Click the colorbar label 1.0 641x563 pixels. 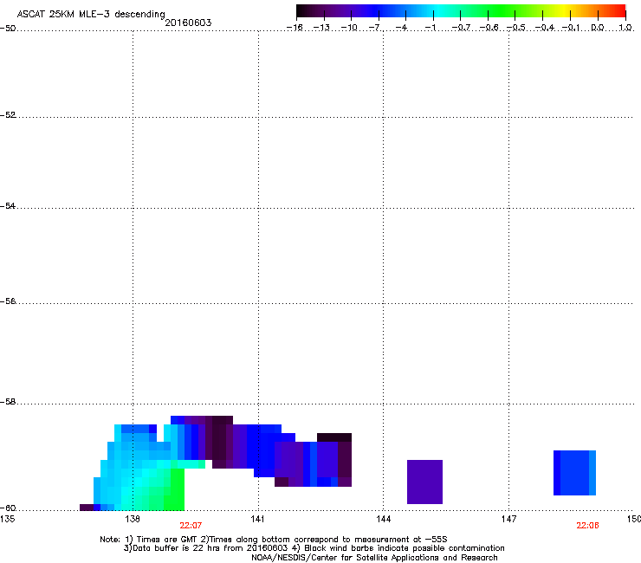(625, 28)
